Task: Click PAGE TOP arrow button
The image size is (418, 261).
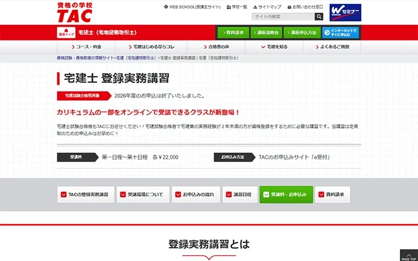Action: click(409, 256)
